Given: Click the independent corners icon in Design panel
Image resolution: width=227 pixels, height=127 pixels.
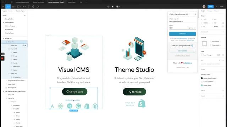Looking at the screenshot, I should point(223,26).
